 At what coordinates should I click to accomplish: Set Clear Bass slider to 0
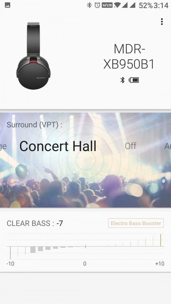pos(85,246)
